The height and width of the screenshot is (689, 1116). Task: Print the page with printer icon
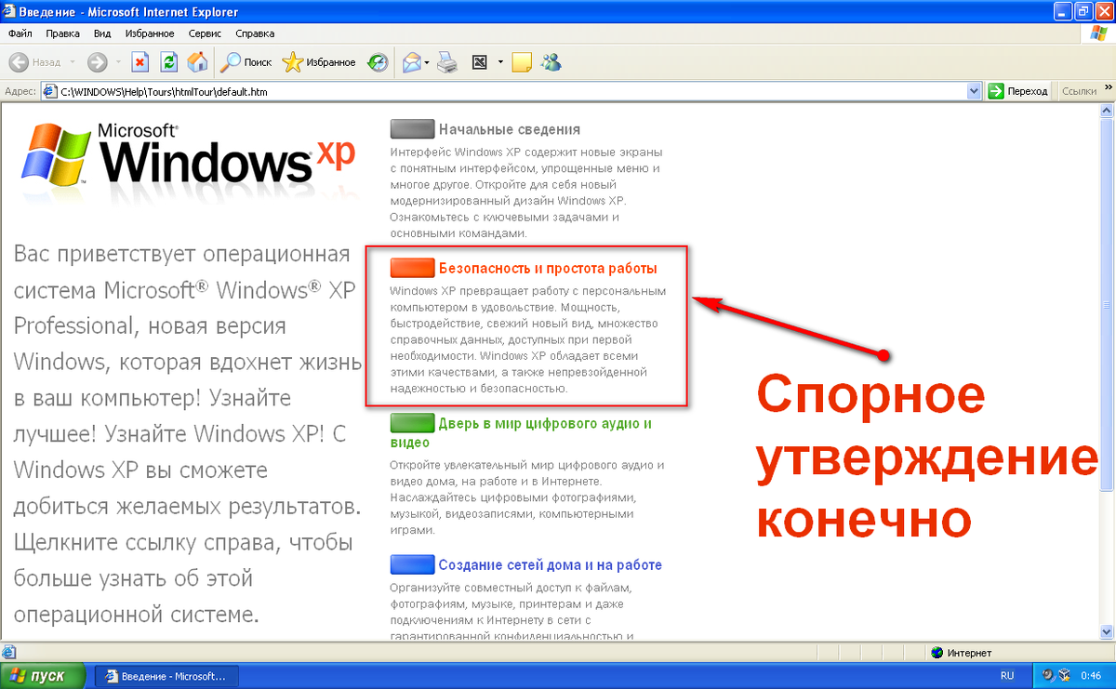(x=447, y=62)
